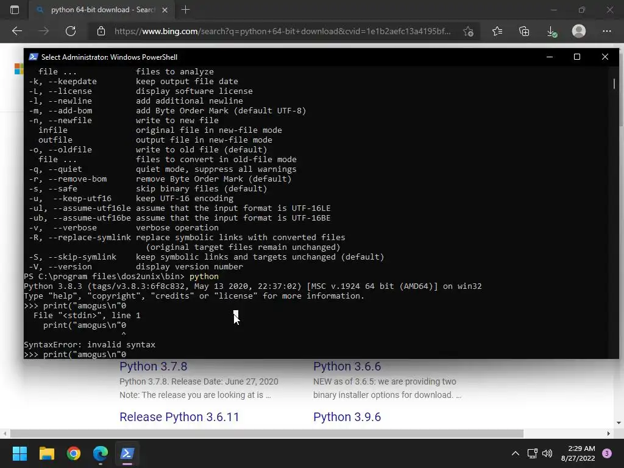
Task: Close the python 64-bit download tab
Action: pyautogui.click(x=165, y=10)
